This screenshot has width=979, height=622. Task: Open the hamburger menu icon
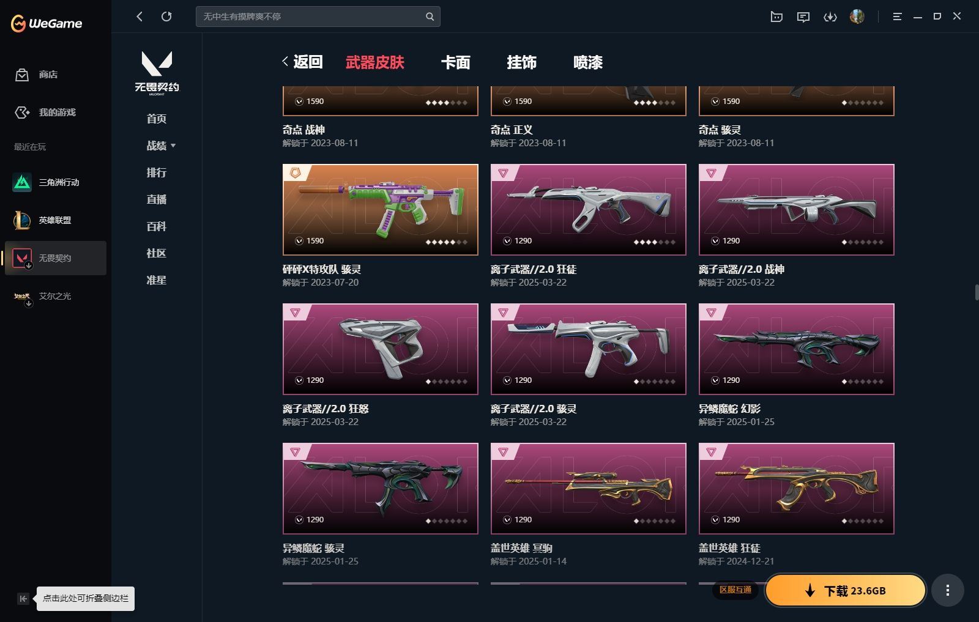click(x=898, y=17)
